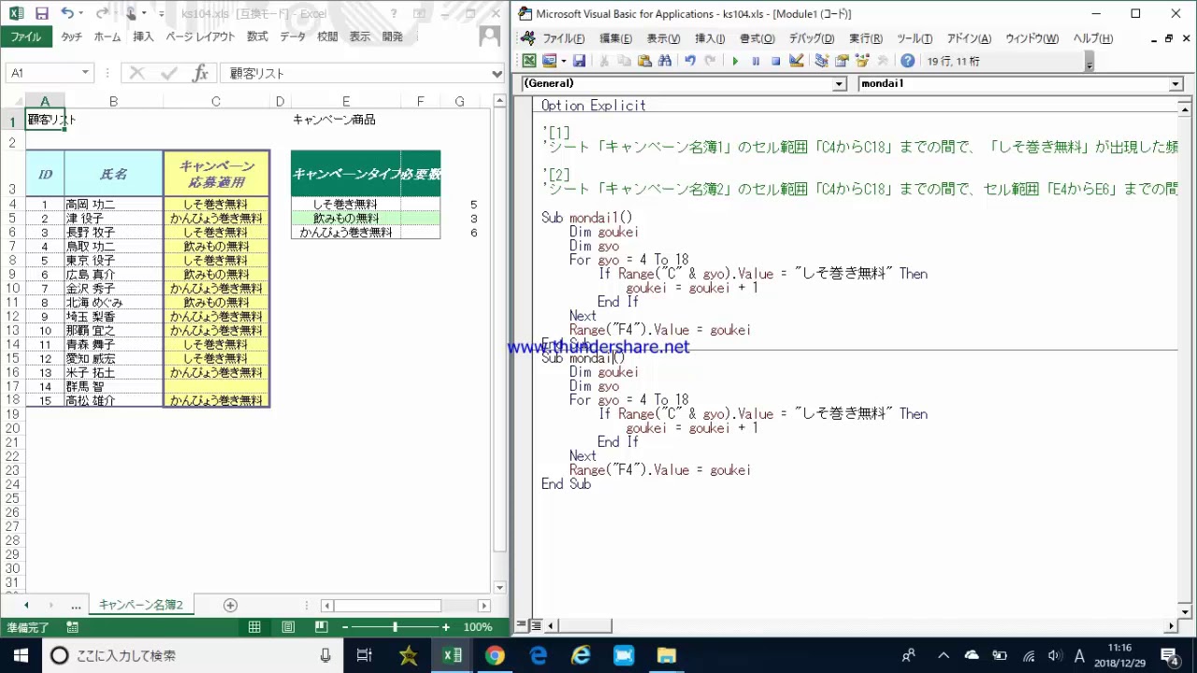Select the キャンペーン名簿2 sheet tab

click(141, 605)
